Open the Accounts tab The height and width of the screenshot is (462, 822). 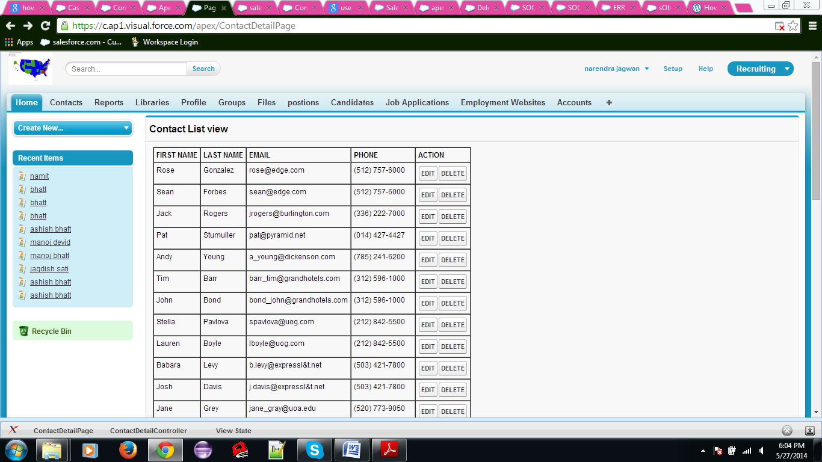pyautogui.click(x=574, y=103)
